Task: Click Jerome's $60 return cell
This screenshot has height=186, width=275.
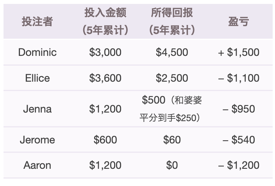Action: point(172,140)
